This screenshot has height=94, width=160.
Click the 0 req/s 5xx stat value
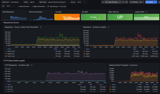[93, 17]
